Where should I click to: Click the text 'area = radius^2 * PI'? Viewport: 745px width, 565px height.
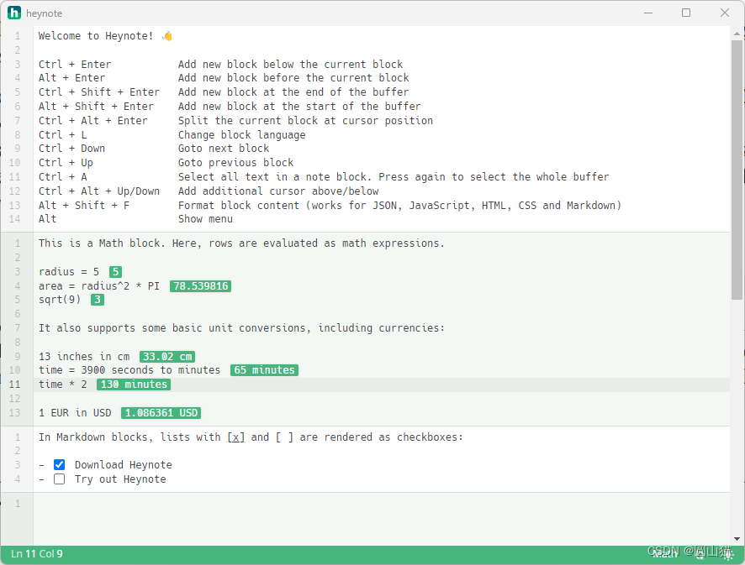click(x=99, y=286)
